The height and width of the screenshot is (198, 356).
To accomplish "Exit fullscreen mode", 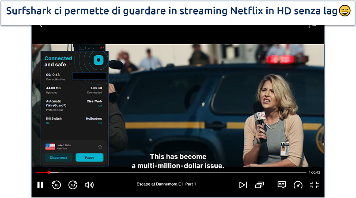I will [314, 185].
